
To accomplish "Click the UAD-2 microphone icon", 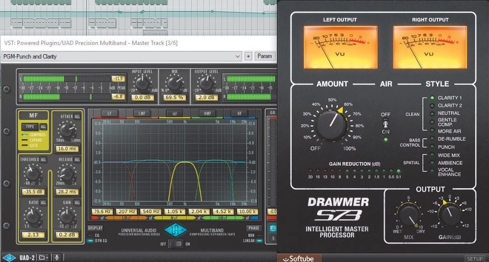I will coord(57,257).
